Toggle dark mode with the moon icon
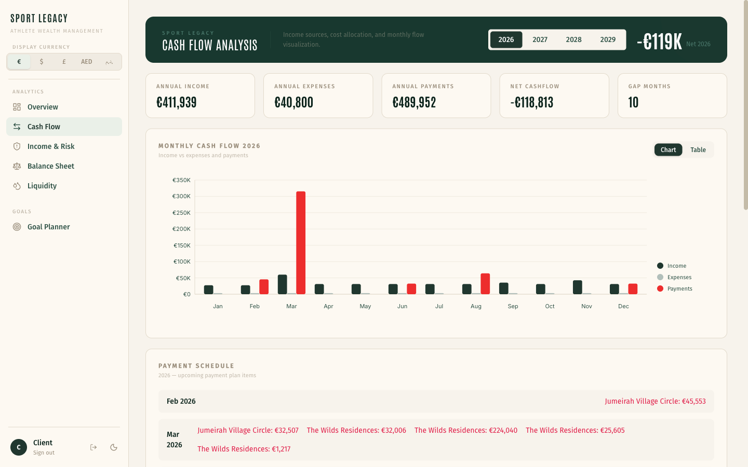The image size is (748, 467). pyautogui.click(x=114, y=447)
